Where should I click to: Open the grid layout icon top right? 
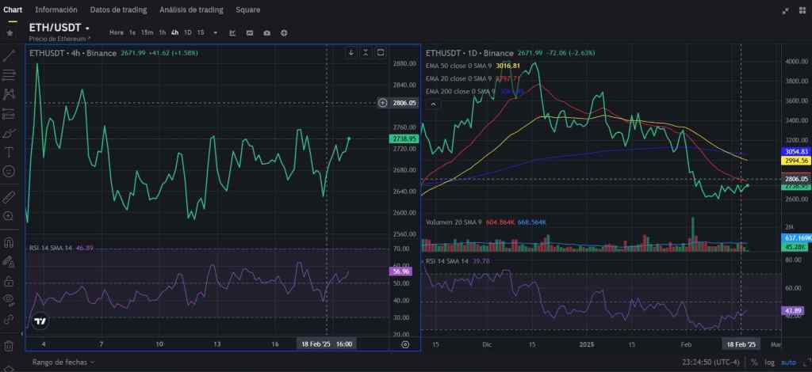802,9
